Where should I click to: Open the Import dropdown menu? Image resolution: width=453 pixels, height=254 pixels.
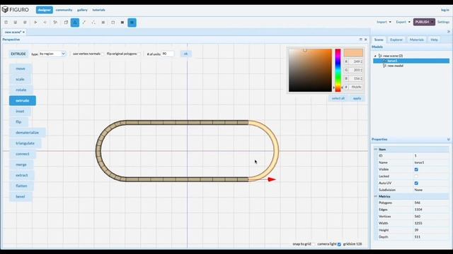(384, 22)
